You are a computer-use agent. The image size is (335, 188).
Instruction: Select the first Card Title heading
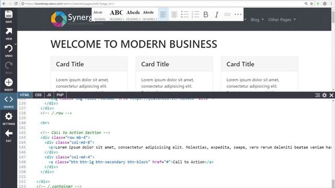point(70,64)
